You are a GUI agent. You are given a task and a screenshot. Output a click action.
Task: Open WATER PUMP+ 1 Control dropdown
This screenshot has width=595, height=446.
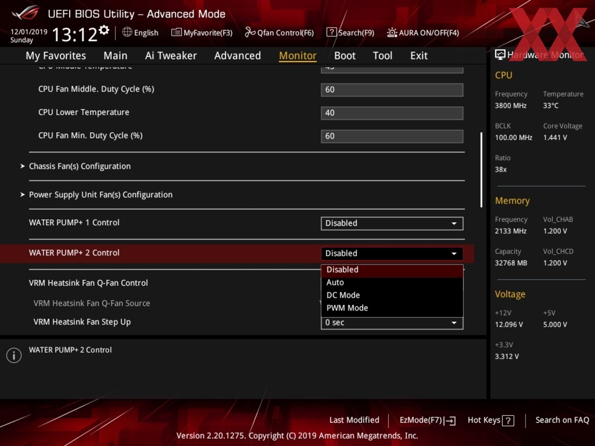392,223
